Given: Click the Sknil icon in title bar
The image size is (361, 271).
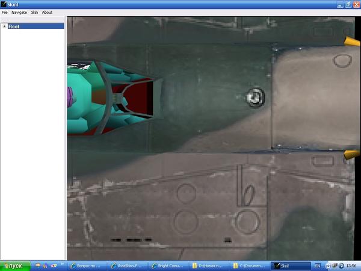Looking at the screenshot, I should [x=3, y=4].
